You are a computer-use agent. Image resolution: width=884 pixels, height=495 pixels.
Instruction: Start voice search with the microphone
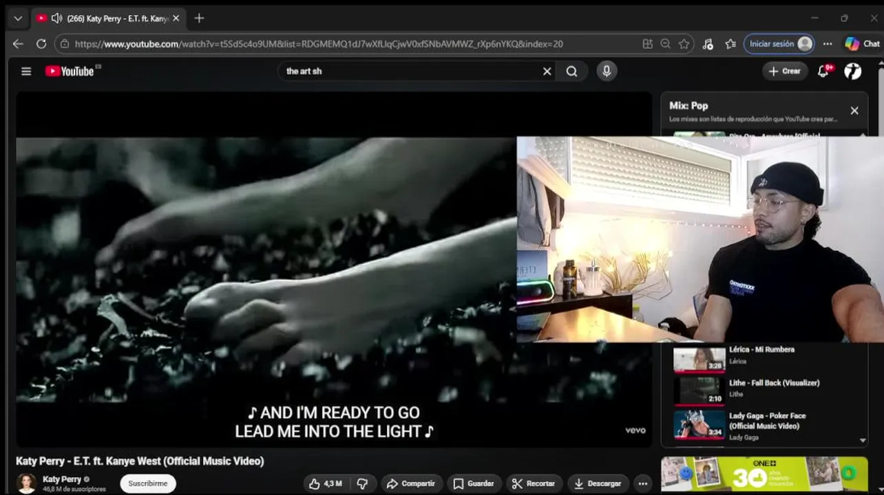click(607, 71)
